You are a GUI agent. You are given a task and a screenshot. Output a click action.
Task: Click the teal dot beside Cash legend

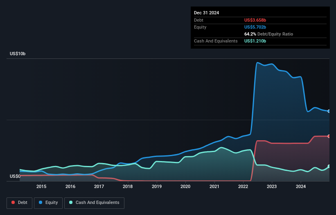tap(71, 203)
